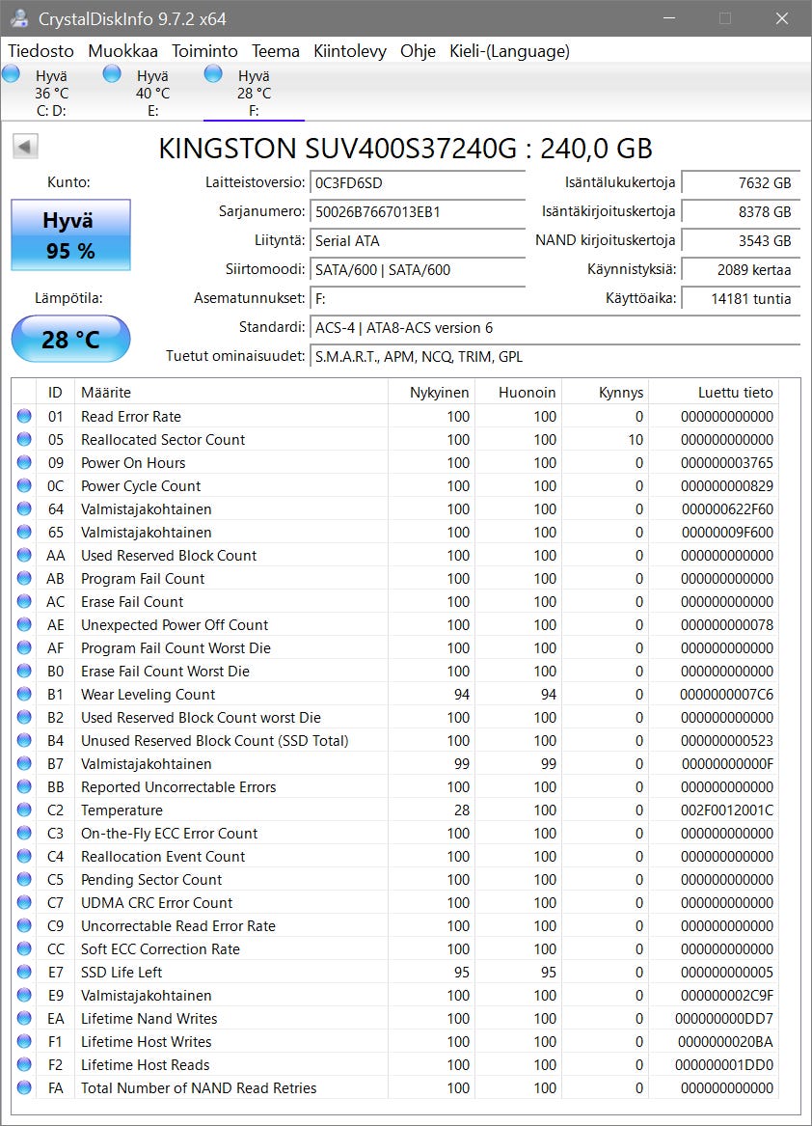812x1126 pixels.
Task: Click status orb for Lifetime Nand Writes
Action: point(24,1018)
